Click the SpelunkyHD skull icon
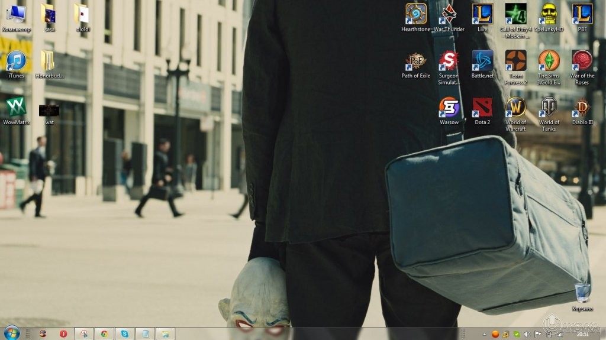Viewport: 606px width, 340px height. (549, 14)
